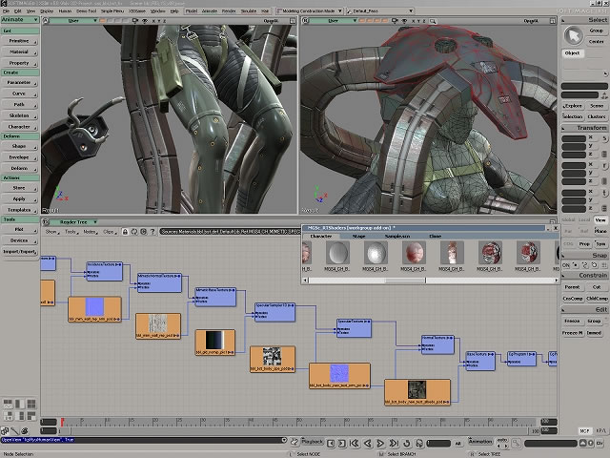This screenshot has height=458, width=610.
Task: Click the Skeleton button in Create section
Action: (x=19, y=115)
